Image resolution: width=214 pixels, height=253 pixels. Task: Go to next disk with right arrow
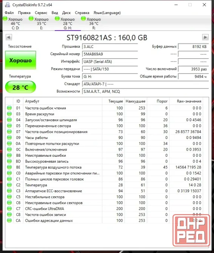(205, 37)
